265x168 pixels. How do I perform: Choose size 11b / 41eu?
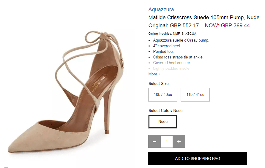pos(195,95)
